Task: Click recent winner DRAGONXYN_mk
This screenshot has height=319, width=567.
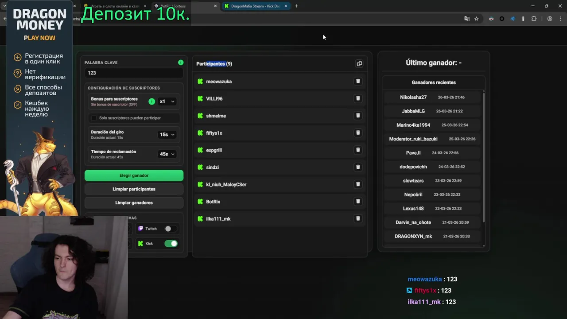Action: click(413, 237)
